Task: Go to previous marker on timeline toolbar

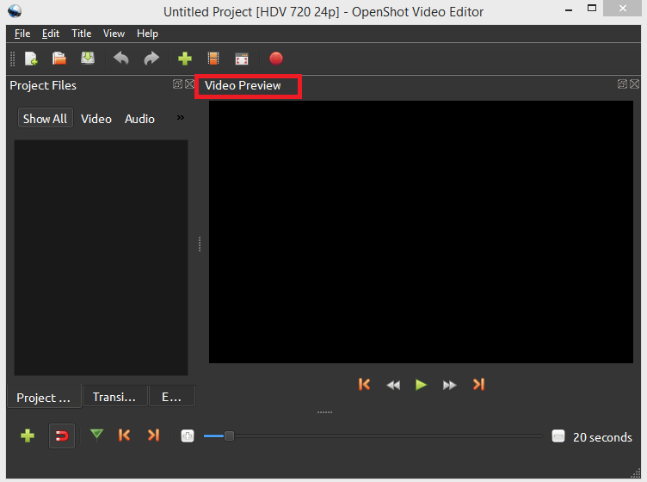Action: (124, 435)
